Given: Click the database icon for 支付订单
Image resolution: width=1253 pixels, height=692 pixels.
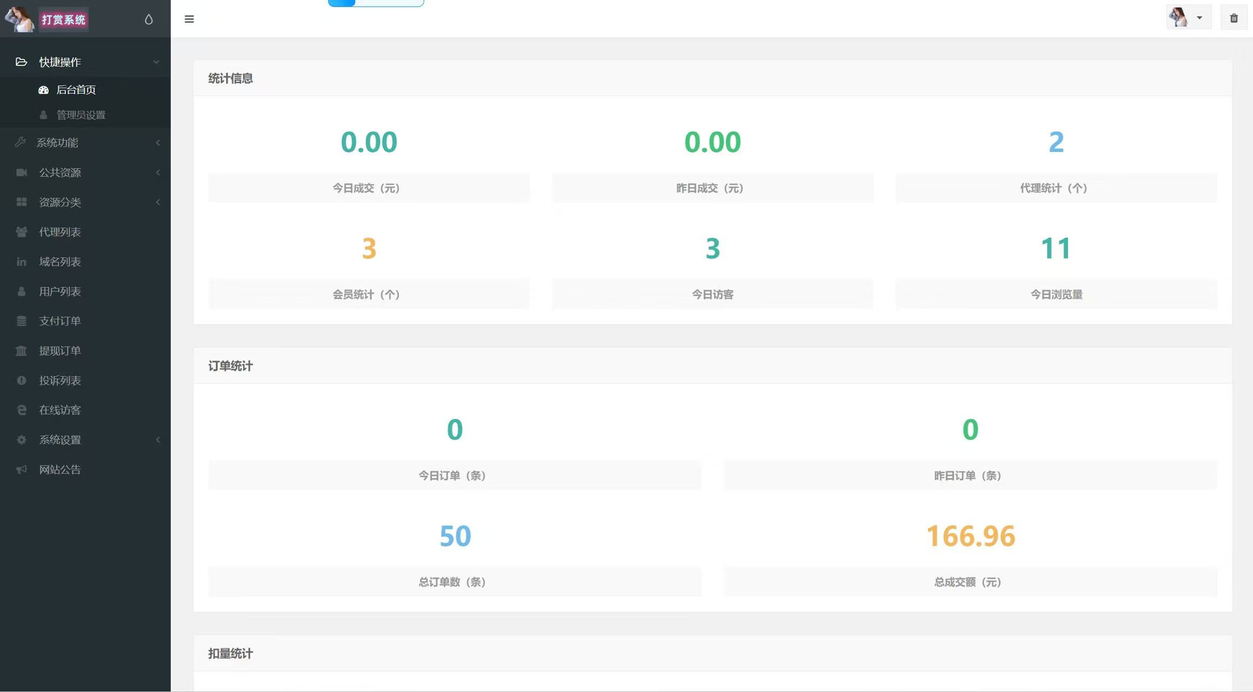Looking at the screenshot, I should pyautogui.click(x=21, y=321).
